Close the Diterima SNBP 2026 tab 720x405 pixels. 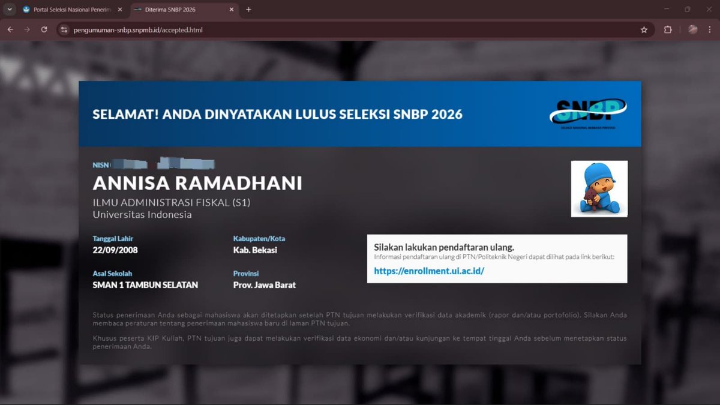(x=232, y=10)
